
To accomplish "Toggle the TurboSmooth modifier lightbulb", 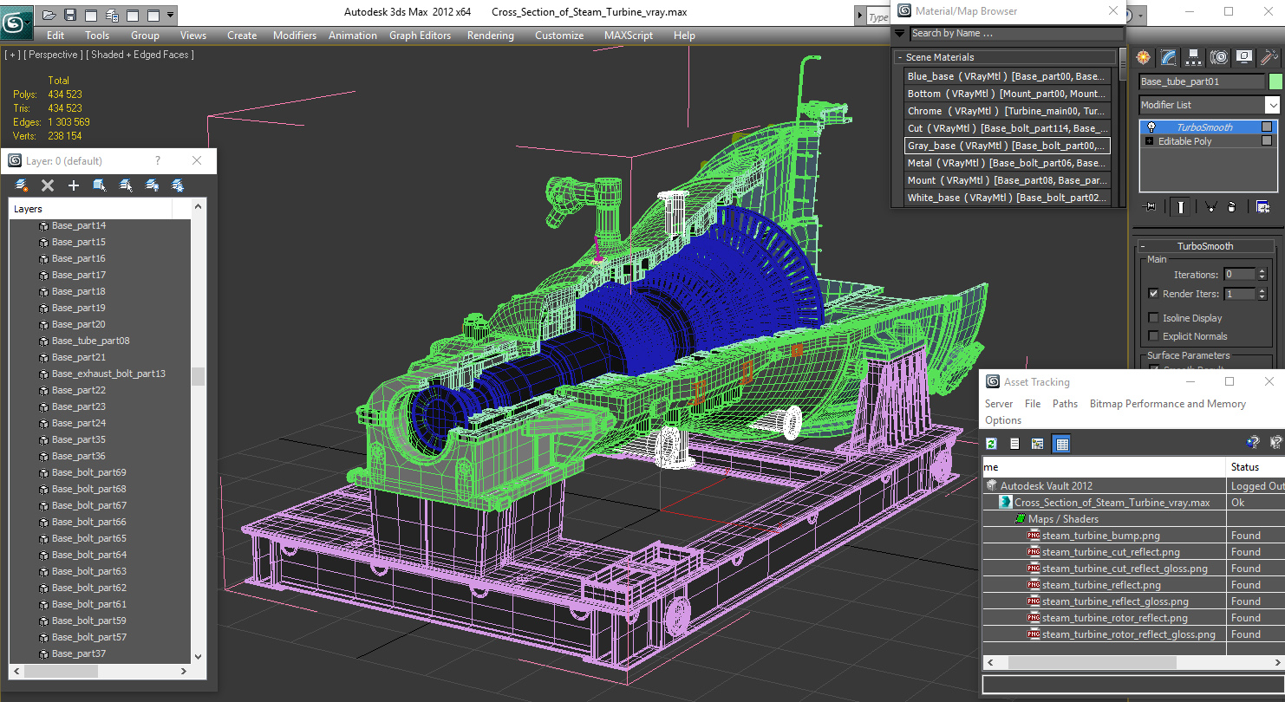I will click(x=1151, y=127).
